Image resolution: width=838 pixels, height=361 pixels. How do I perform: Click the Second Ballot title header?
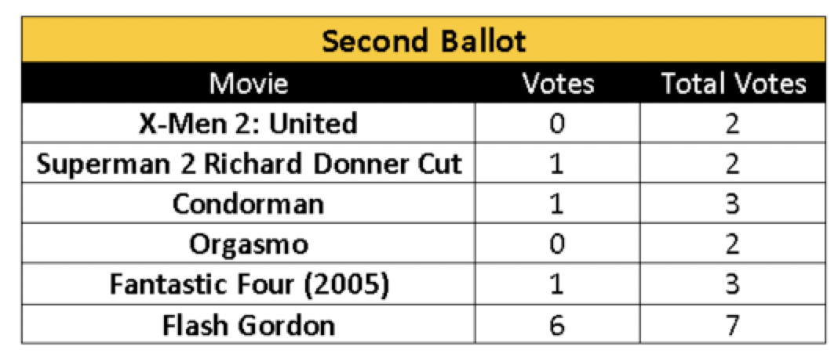[x=424, y=41]
